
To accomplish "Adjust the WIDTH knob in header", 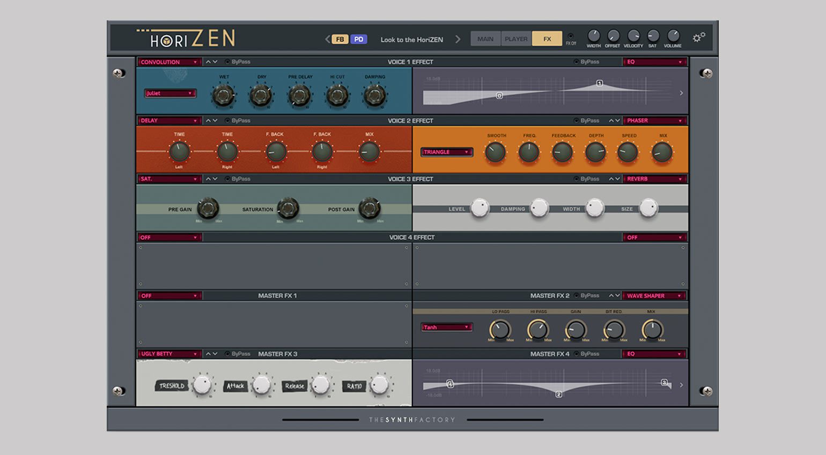I will [x=593, y=35].
